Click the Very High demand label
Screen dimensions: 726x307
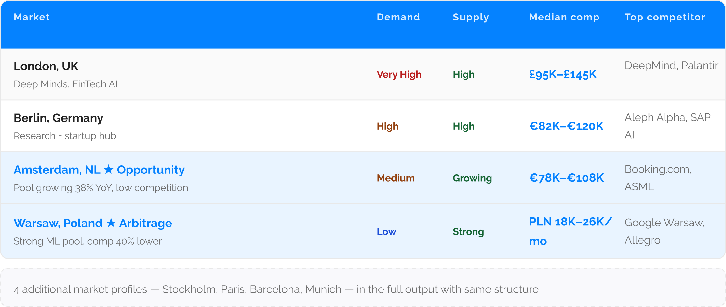399,75
